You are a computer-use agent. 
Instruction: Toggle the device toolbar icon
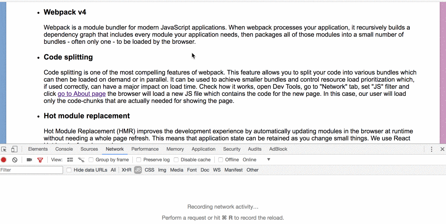tap(14, 149)
